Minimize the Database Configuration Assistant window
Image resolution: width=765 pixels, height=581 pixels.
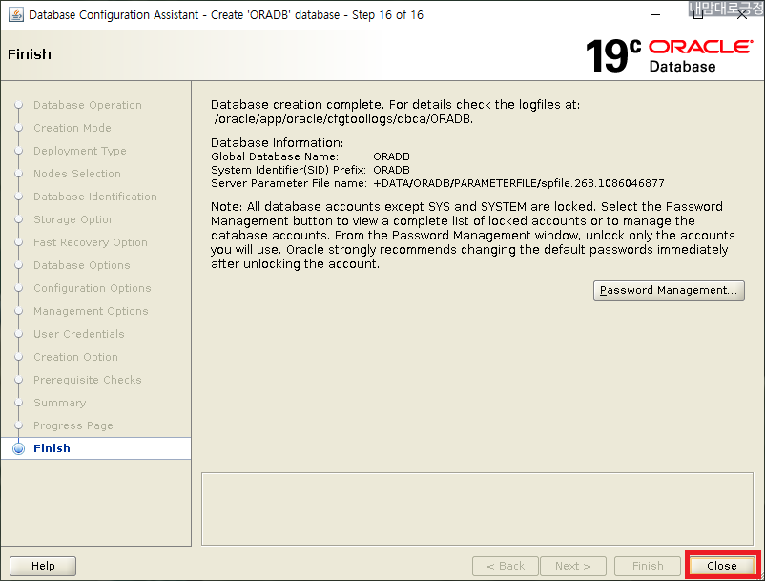coord(655,14)
